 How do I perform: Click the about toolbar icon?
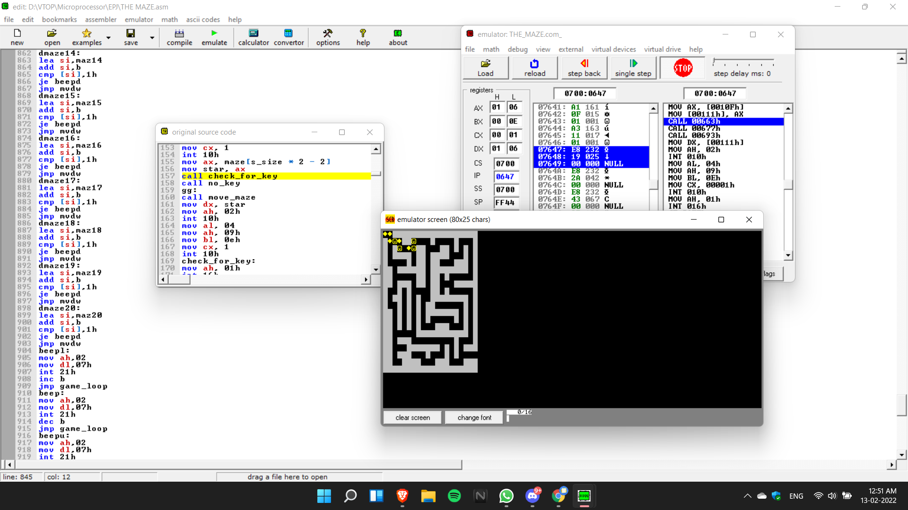point(398,37)
